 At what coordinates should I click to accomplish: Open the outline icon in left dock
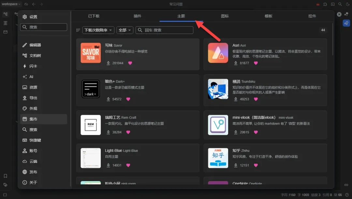tap(6, 23)
